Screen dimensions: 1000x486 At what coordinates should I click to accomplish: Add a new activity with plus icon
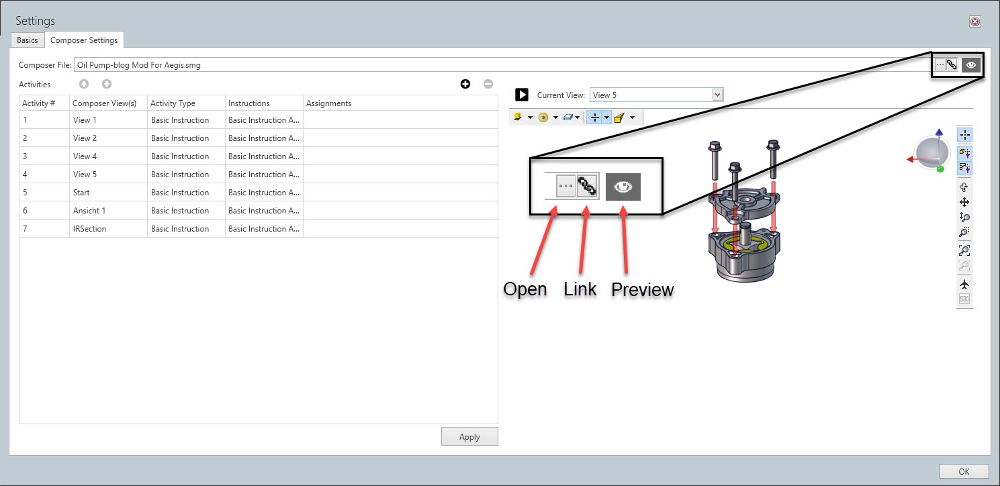point(465,84)
